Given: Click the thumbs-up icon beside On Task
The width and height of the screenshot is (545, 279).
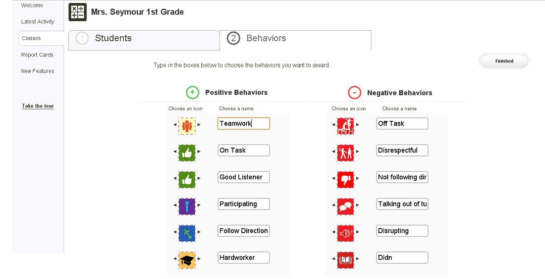Looking at the screenshot, I should click(x=187, y=152).
